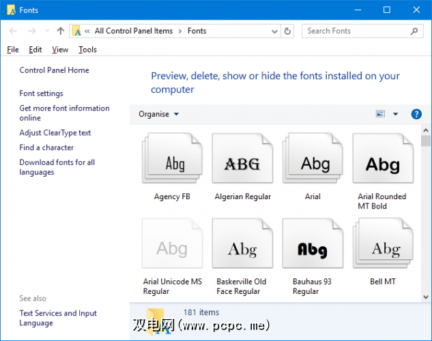Click the vertical scrollbar down arrow
Image resolution: width=432 pixels, height=341 pixels.
426,297
